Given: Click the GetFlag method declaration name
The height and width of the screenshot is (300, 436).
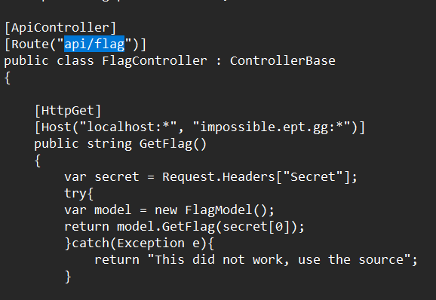Looking at the screenshot, I should point(166,144).
